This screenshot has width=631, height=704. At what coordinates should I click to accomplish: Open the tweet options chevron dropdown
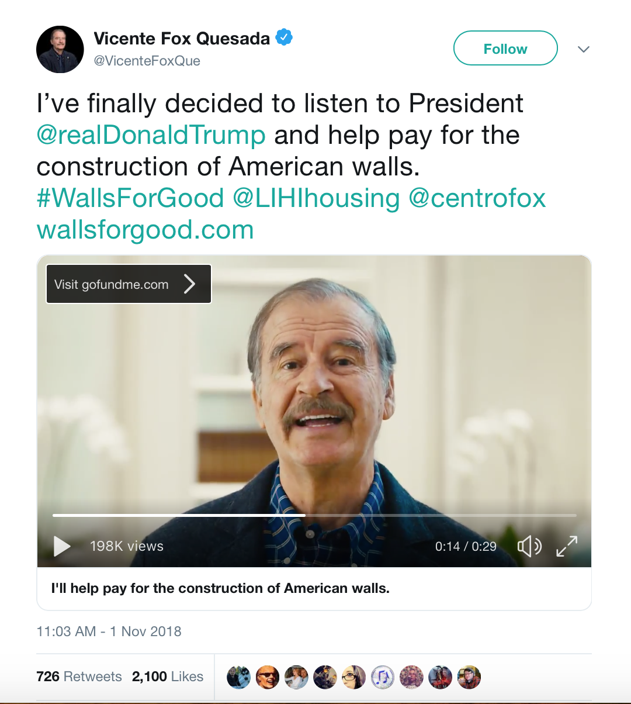(583, 49)
